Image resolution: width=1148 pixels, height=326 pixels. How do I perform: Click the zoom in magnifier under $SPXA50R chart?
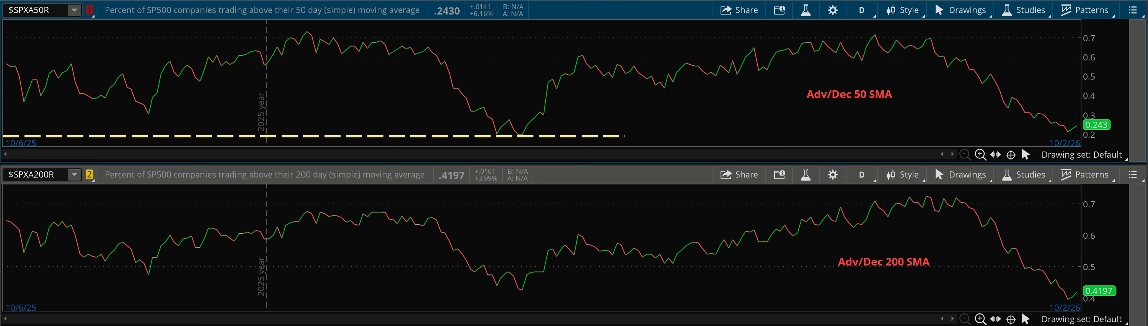(x=980, y=155)
